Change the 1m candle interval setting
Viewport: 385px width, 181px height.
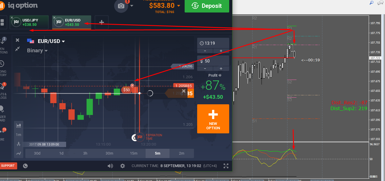19,135
